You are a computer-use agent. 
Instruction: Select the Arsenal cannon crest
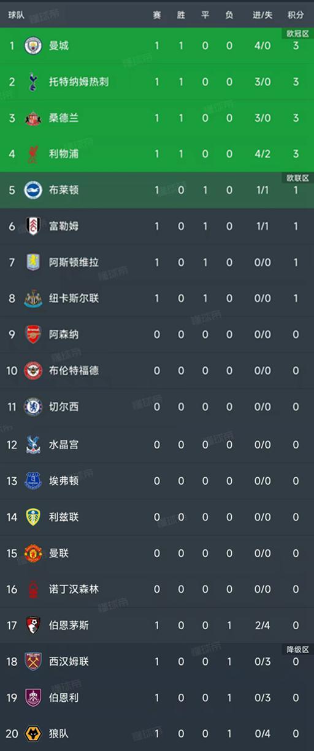pyautogui.click(x=33, y=335)
